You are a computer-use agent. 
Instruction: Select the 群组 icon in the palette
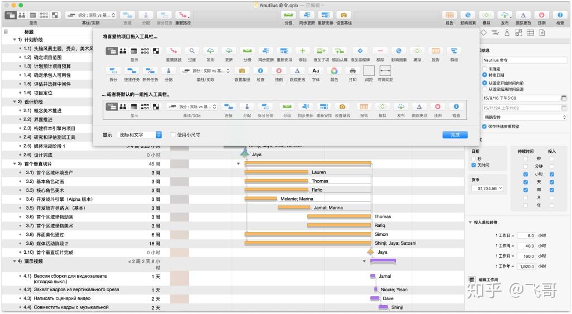click(454, 51)
